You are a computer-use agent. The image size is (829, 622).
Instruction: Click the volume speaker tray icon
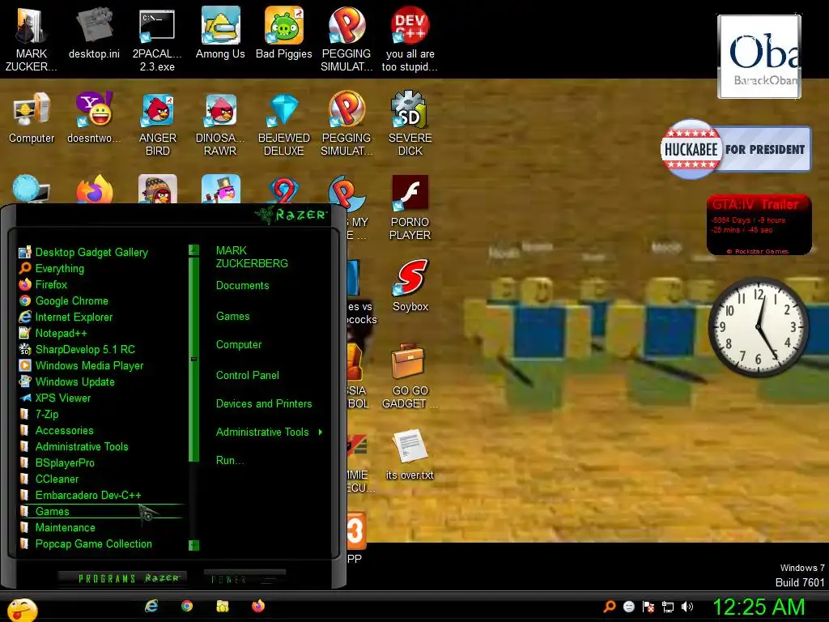click(687, 607)
